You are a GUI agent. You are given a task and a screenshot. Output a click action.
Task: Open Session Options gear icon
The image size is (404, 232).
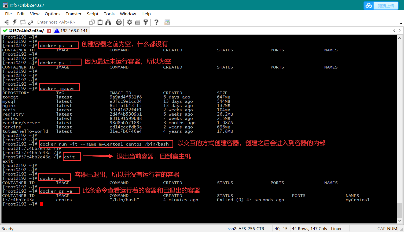[130, 22]
